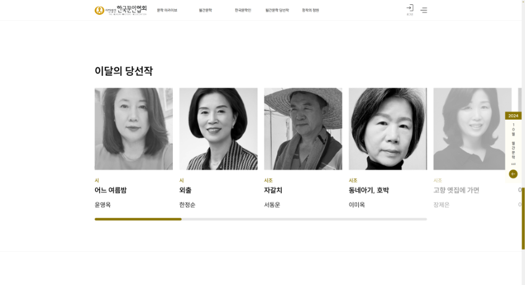This screenshot has width=525, height=285.
Task: Open the 문학 아카이브 menu
Action: pyautogui.click(x=167, y=10)
